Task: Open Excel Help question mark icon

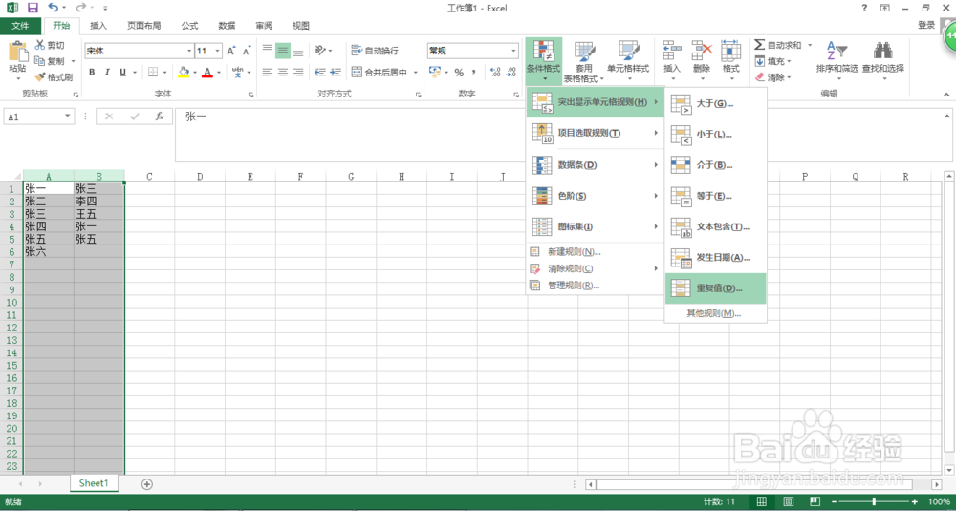Action: [864, 8]
